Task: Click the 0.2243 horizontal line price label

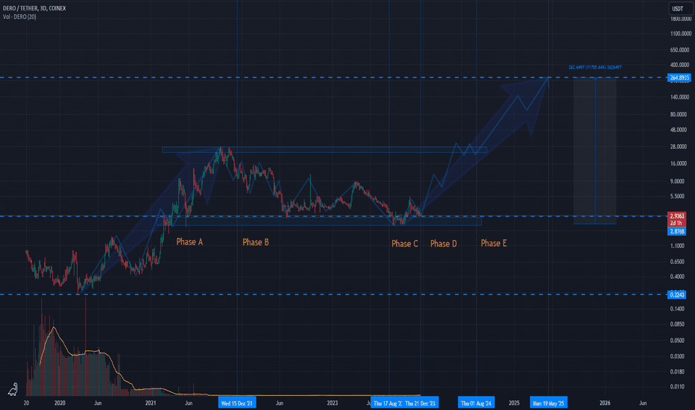Action: pyautogui.click(x=676, y=294)
